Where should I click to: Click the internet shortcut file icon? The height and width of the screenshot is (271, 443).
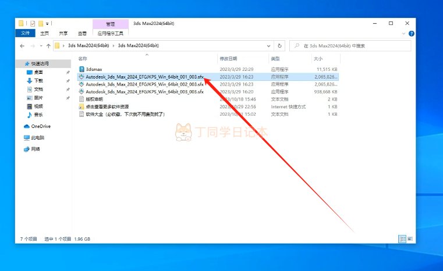[81, 106]
